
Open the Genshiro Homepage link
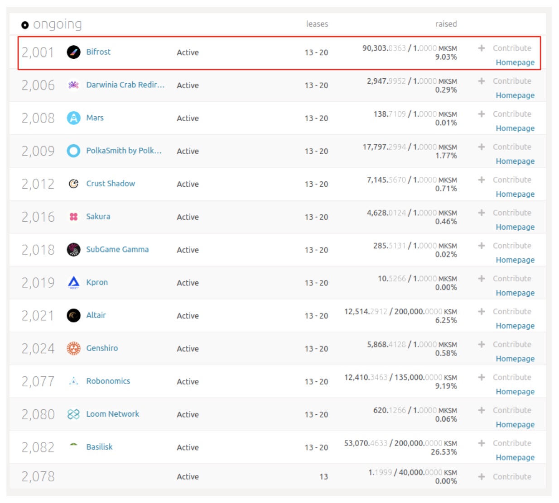point(515,359)
